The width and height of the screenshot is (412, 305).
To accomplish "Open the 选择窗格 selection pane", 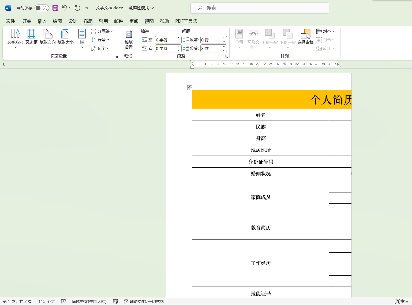I will (305, 37).
